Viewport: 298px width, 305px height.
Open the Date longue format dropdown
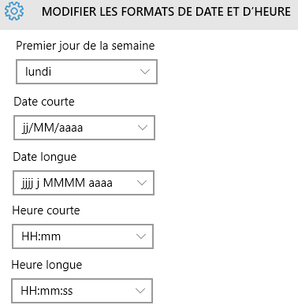click(84, 183)
